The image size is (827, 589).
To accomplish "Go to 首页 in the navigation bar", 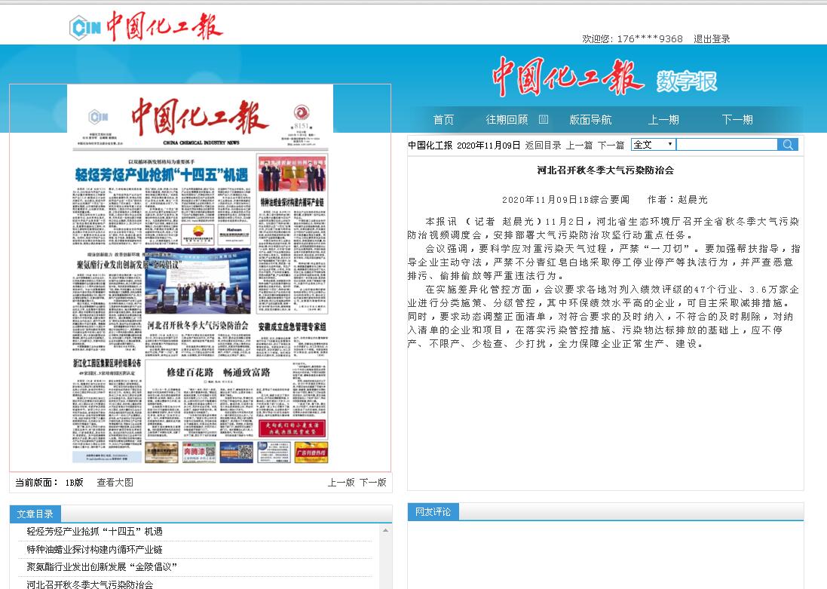I will [443, 120].
